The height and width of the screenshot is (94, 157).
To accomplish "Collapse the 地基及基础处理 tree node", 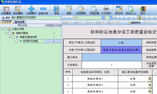I will 10,37.
